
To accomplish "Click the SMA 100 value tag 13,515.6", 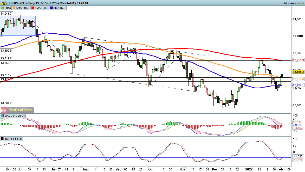I will [298, 79].
